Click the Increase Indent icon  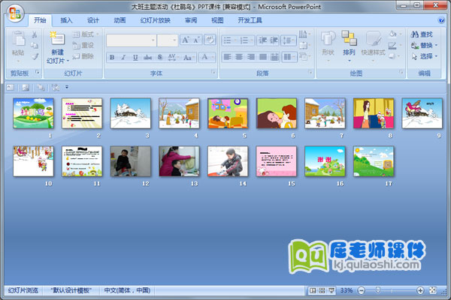point(274,40)
